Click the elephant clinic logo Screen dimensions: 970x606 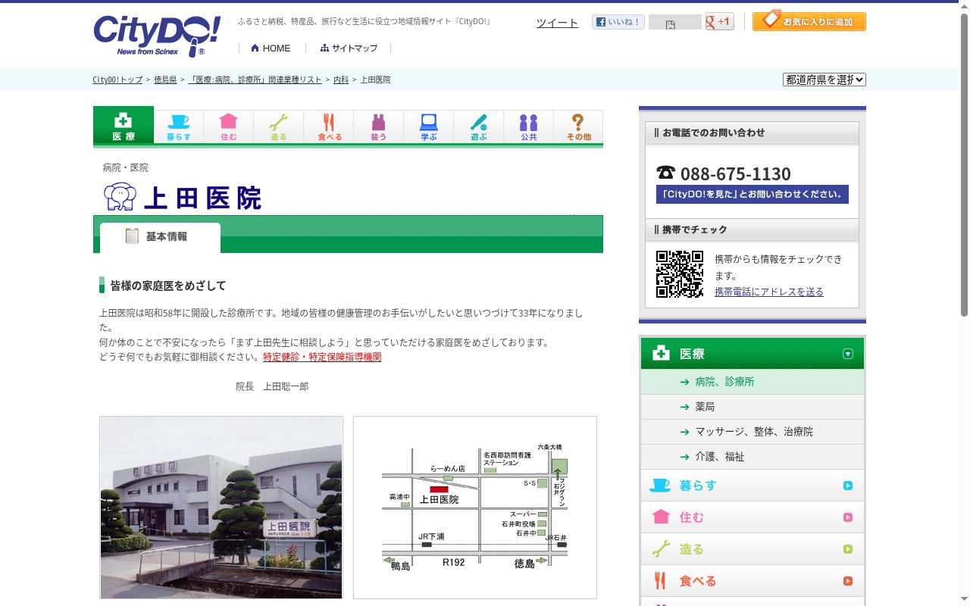pyautogui.click(x=120, y=197)
